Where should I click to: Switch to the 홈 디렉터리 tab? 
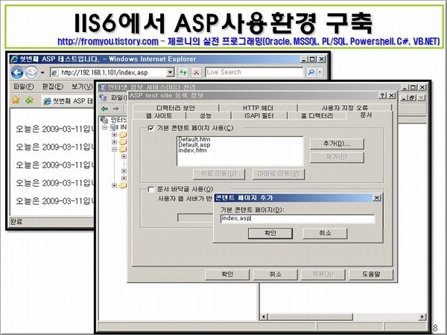(x=317, y=115)
